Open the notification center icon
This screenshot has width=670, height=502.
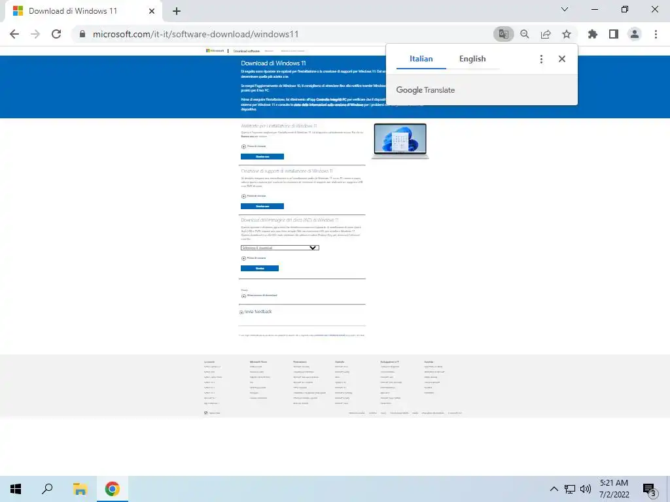(649, 490)
